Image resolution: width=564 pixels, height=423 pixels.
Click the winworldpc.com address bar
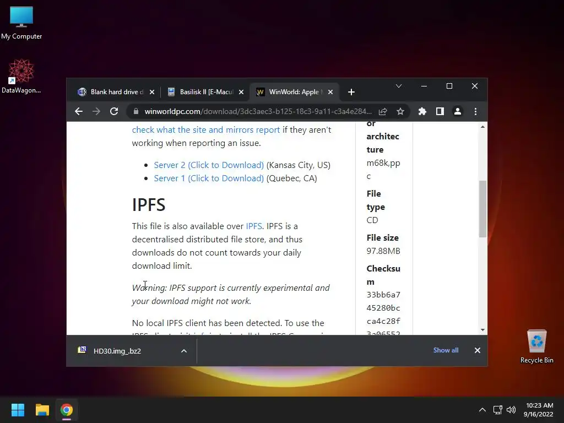point(258,111)
